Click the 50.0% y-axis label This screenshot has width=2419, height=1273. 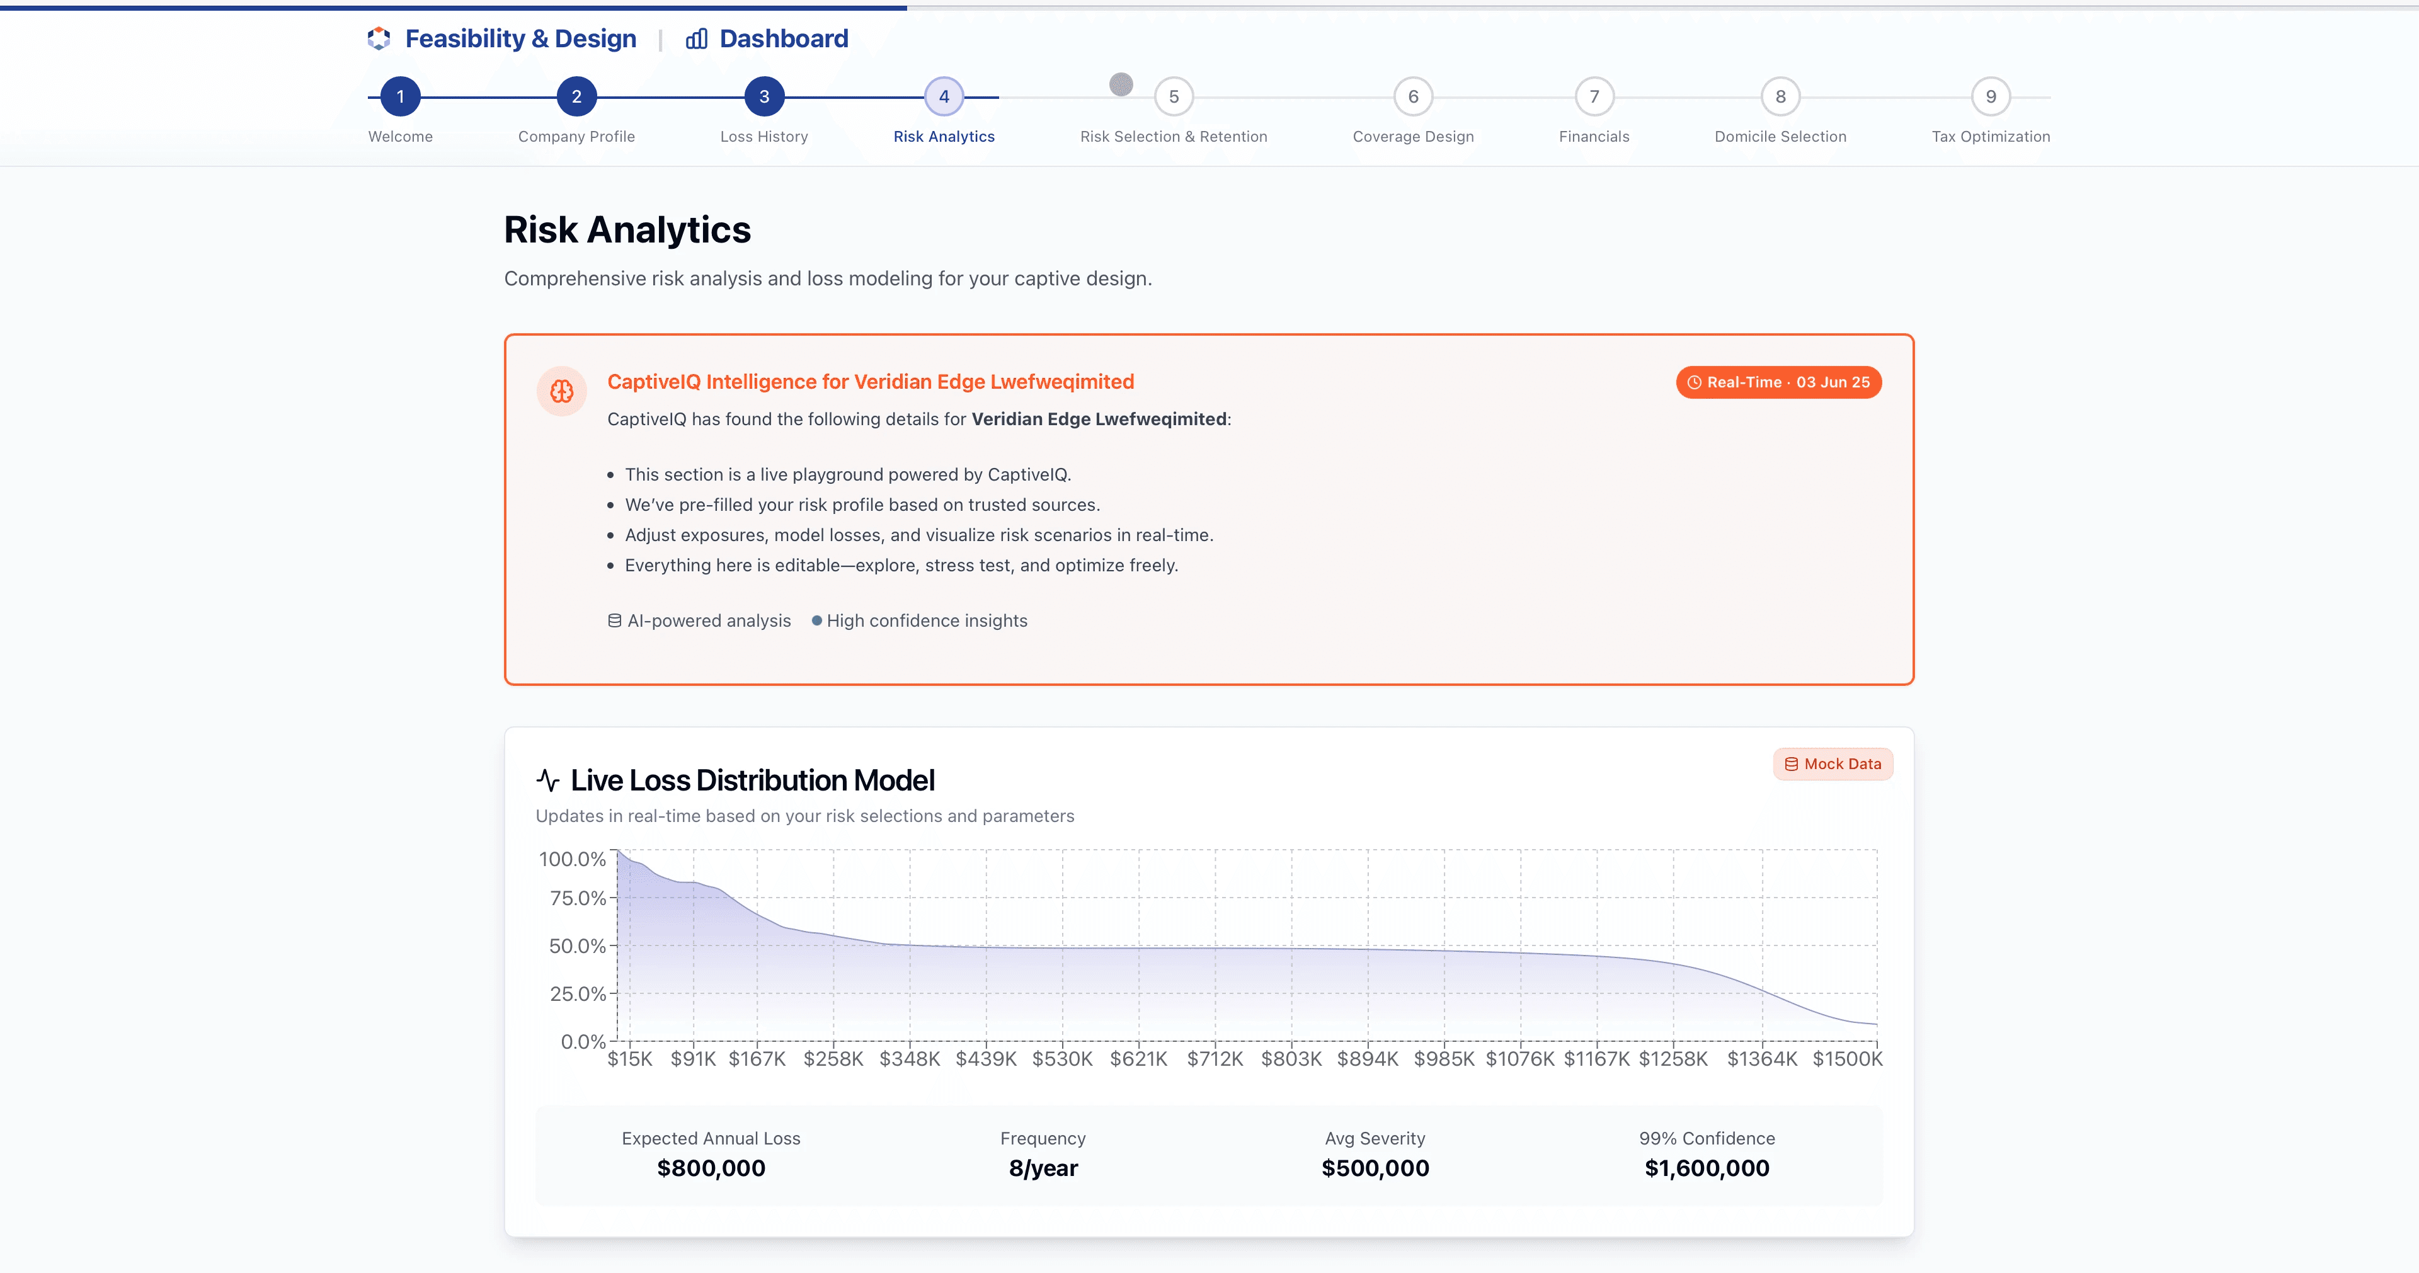pyautogui.click(x=578, y=946)
